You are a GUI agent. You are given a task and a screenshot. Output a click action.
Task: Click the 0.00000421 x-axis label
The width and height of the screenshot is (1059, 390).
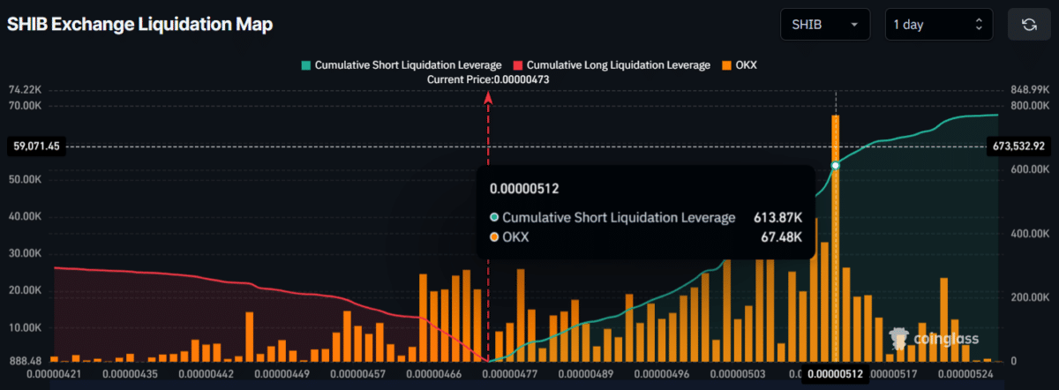[x=54, y=374]
